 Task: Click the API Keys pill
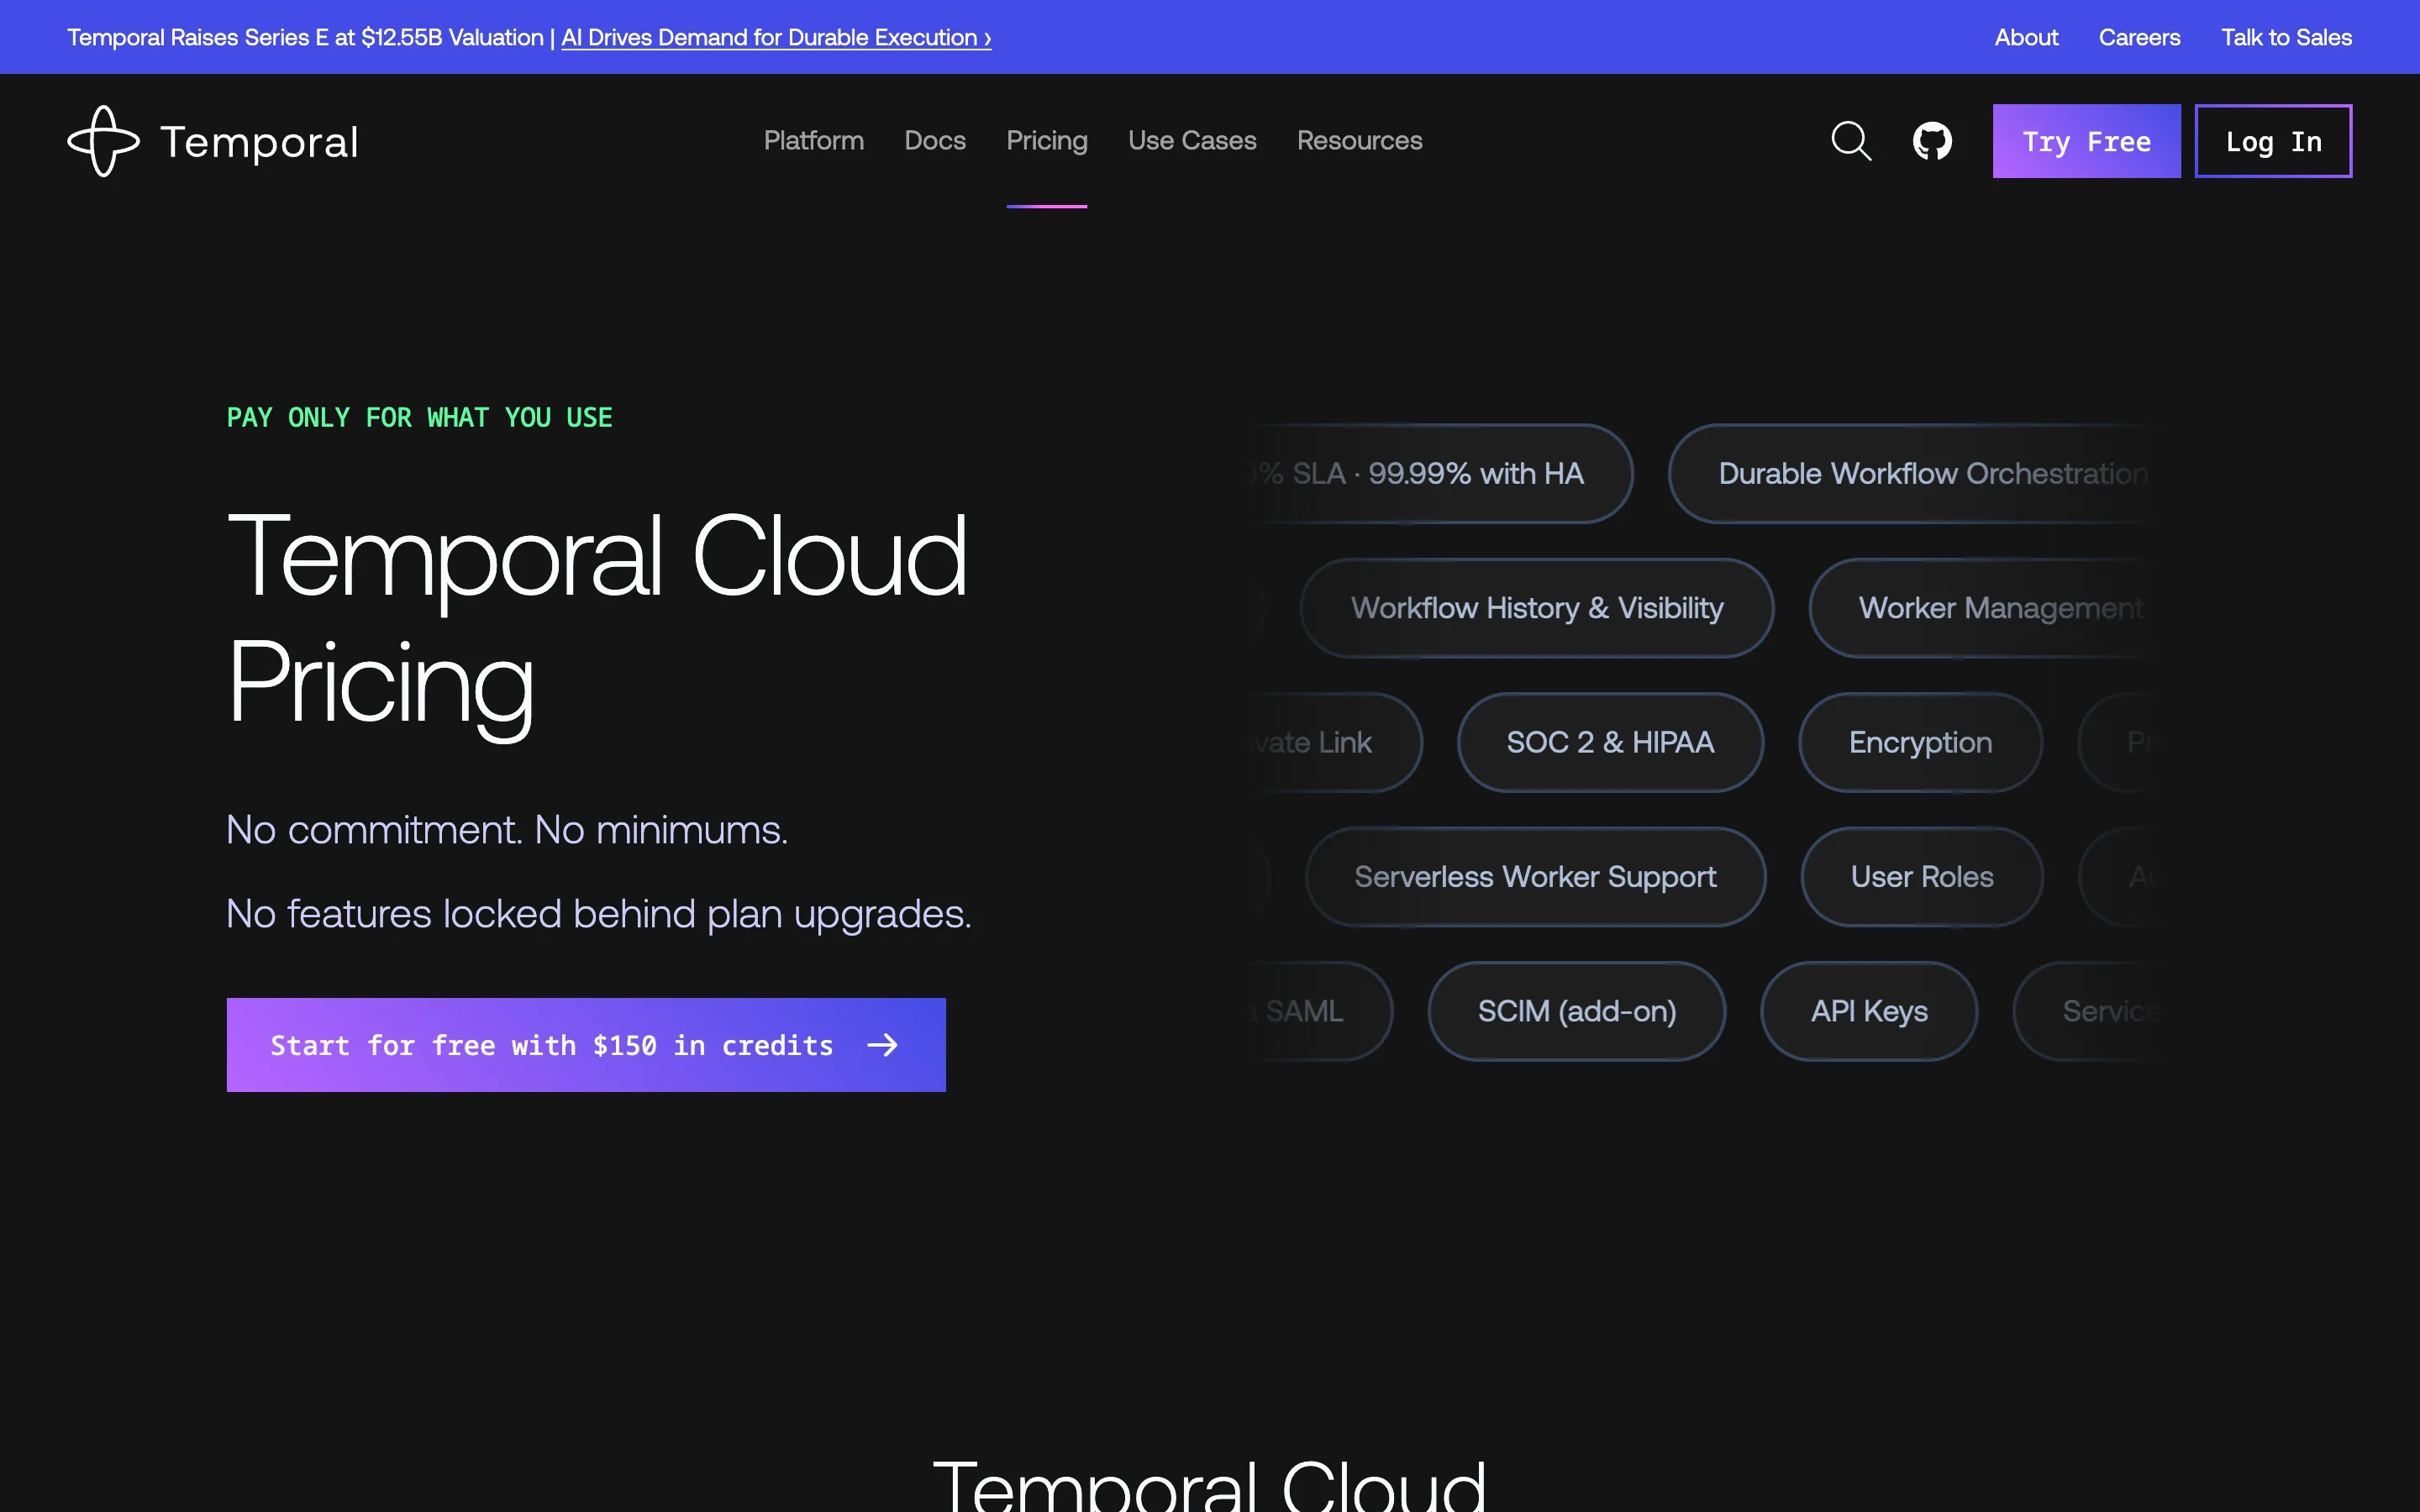[x=1869, y=1011]
